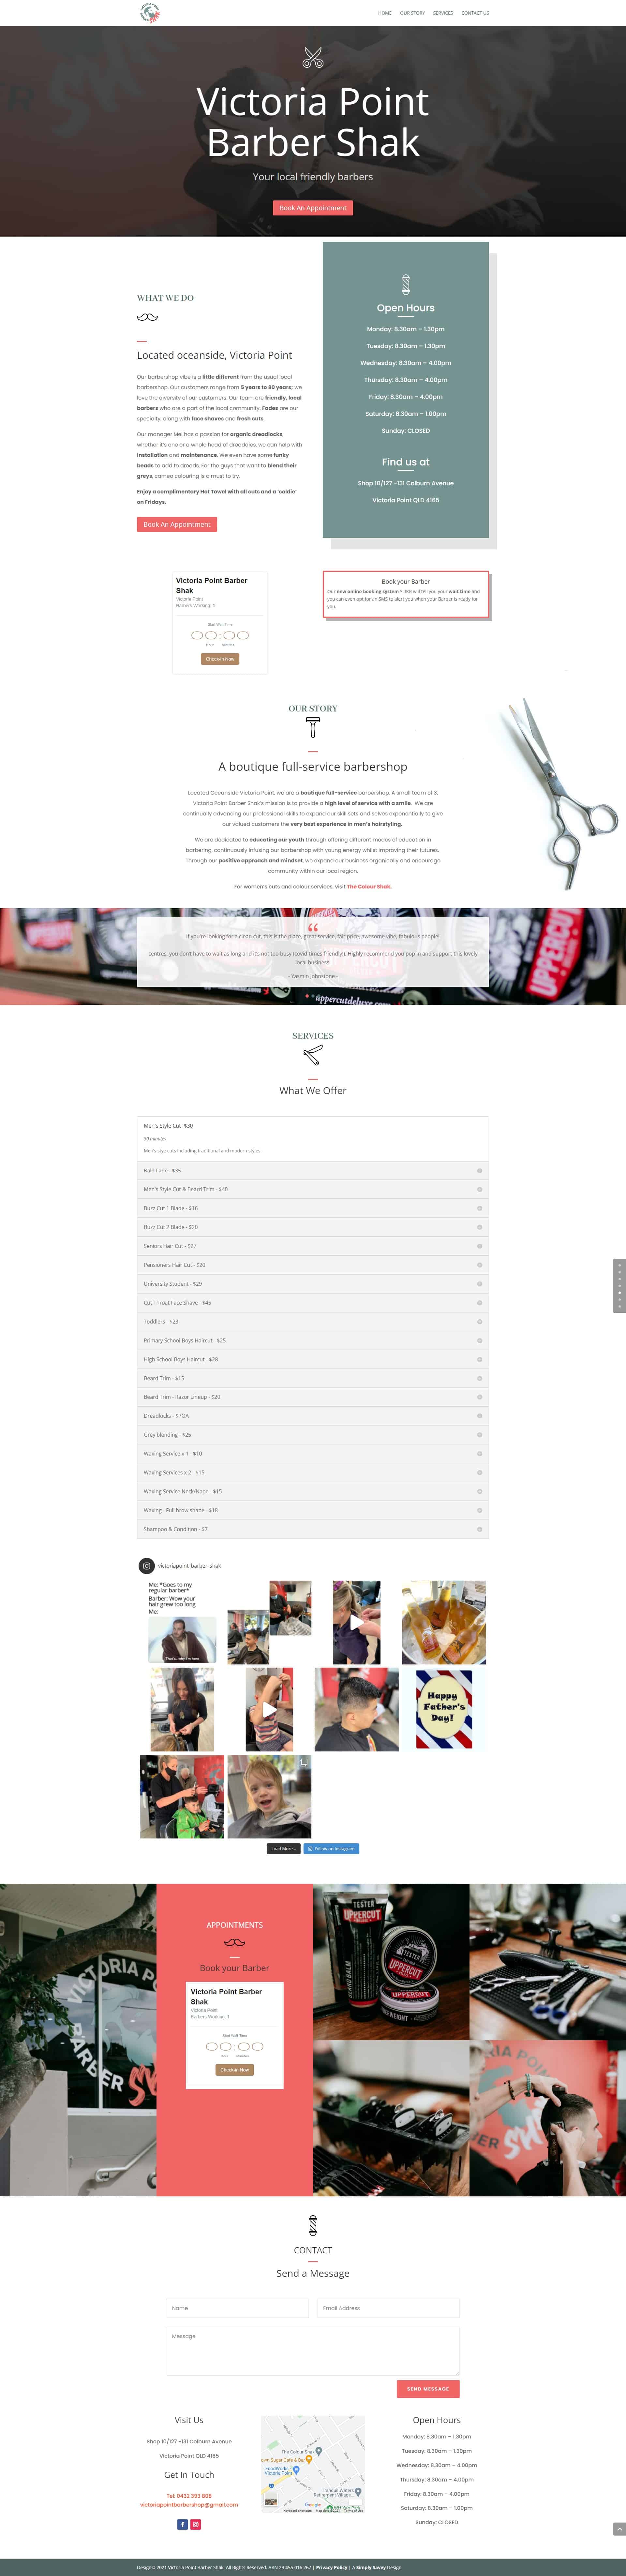Focus the Email Address input field
Screen dimensions: 626x2576
tap(388, 2308)
